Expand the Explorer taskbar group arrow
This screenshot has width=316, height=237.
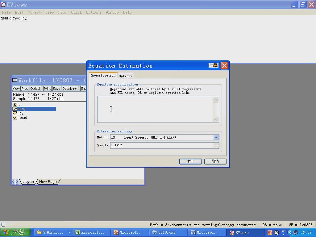tap(70, 232)
